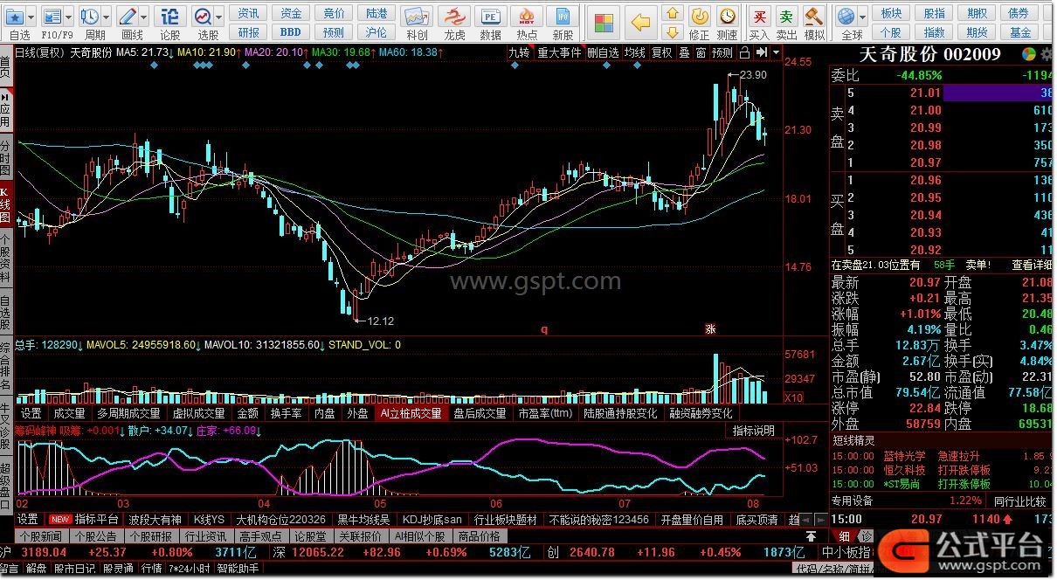Expand the dropdown arrow next to 全球

pyautogui.click(x=862, y=17)
